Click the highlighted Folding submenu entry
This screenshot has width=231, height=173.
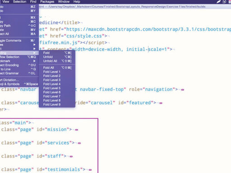click(x=19, y=53)
